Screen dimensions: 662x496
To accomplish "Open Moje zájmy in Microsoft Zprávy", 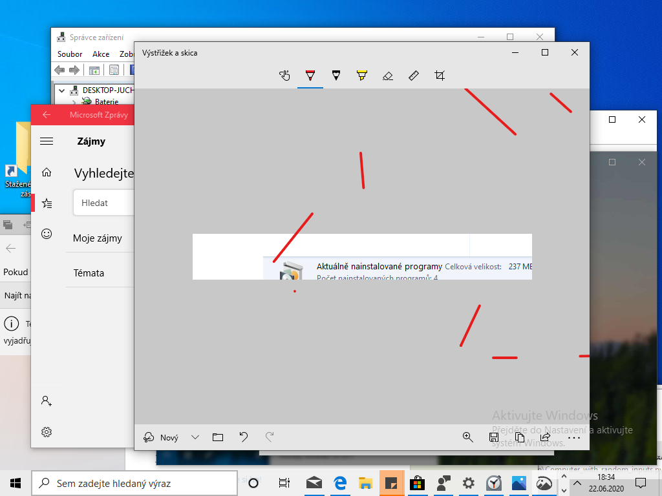I will click(98, 238).
